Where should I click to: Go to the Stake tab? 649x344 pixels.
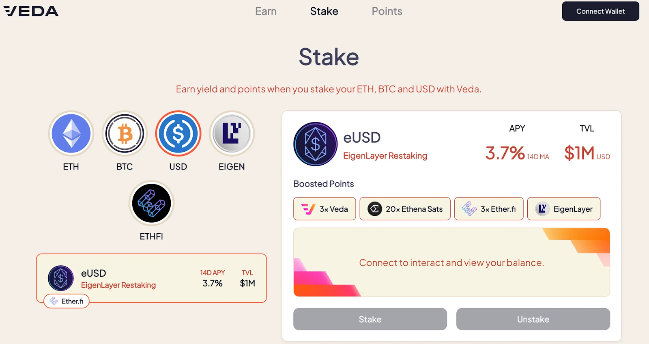324,11
